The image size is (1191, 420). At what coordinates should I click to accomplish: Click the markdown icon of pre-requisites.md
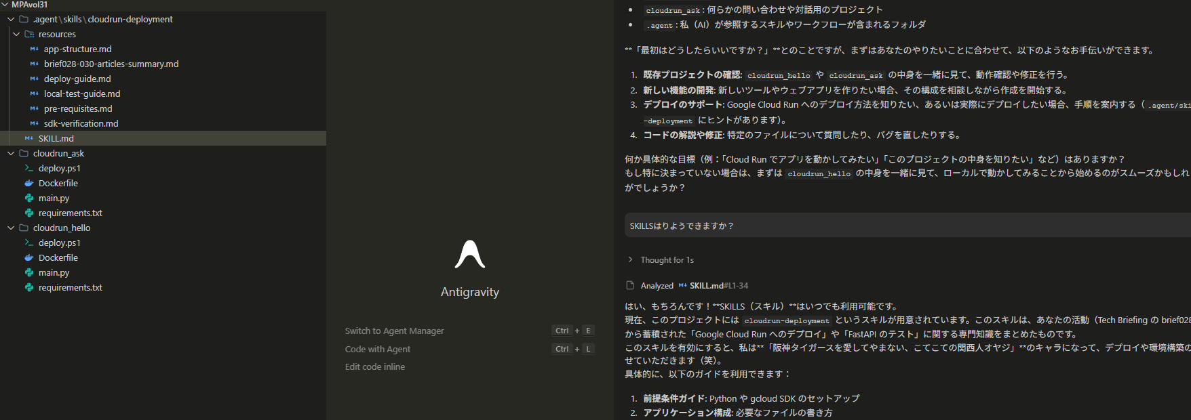[x=34, y=109]
